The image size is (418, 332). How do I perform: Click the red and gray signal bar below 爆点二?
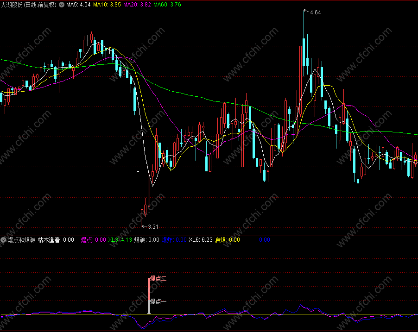tap(149, 296)
